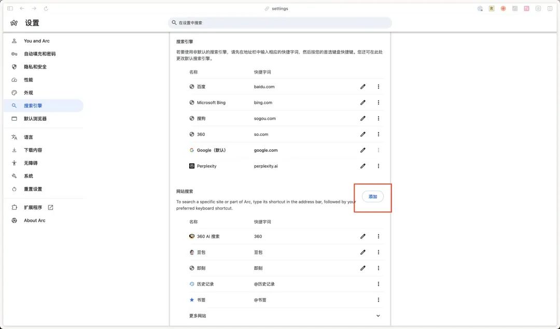Image resolution: width=560 pixels, height=329 pixels.
Task: Toggle the sidebar icon in toolbar
Action: [10, 8]
